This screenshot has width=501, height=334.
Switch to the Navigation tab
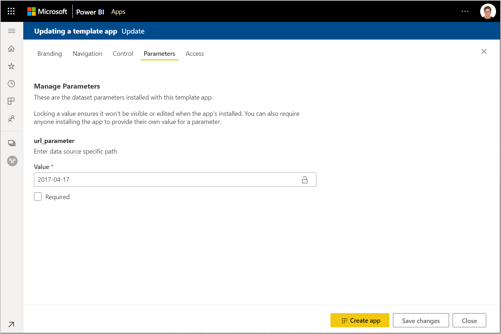pos(88,54)
